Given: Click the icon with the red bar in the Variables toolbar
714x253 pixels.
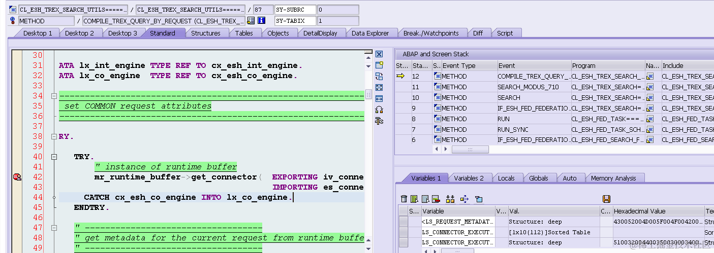Looking at the screenshot, I should [x=436, y=199].
